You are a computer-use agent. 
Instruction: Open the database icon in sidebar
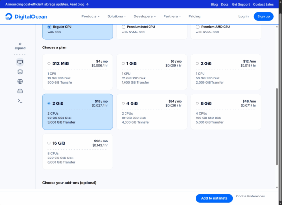point(20,72)
